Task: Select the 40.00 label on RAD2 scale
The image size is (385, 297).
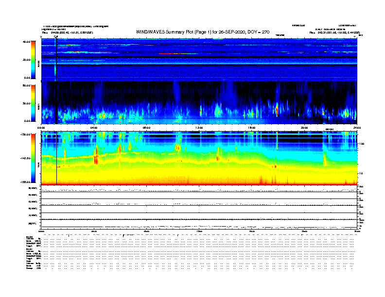Action: (26, 42)
